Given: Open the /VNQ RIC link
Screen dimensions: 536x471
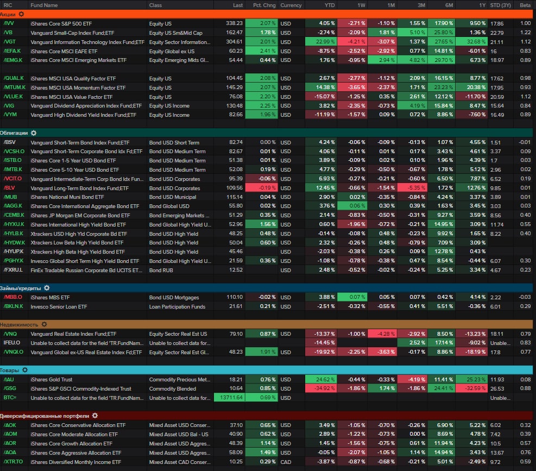Looking at the screenshot, I should (10, 334).
